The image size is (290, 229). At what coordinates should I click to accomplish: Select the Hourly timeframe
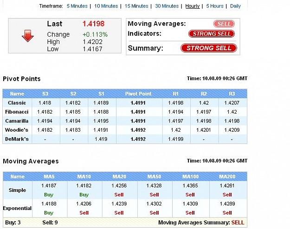pyautogui.click(x=193, y=6)
